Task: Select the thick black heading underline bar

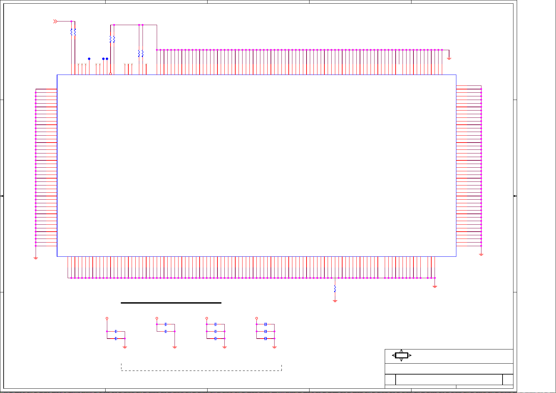Action: click(x=171, y=303)
